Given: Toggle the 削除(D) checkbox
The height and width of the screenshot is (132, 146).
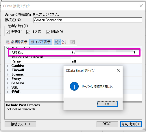Looking at the screenshot, I should pos(48,32).
